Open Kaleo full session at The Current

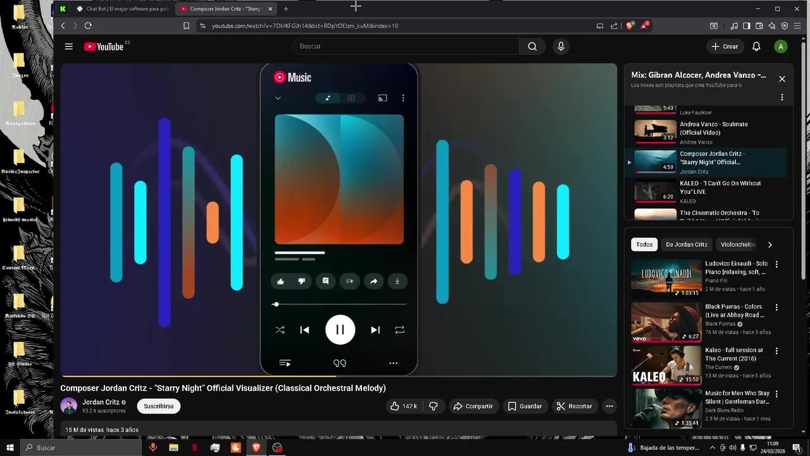click(x=735, y=354)
